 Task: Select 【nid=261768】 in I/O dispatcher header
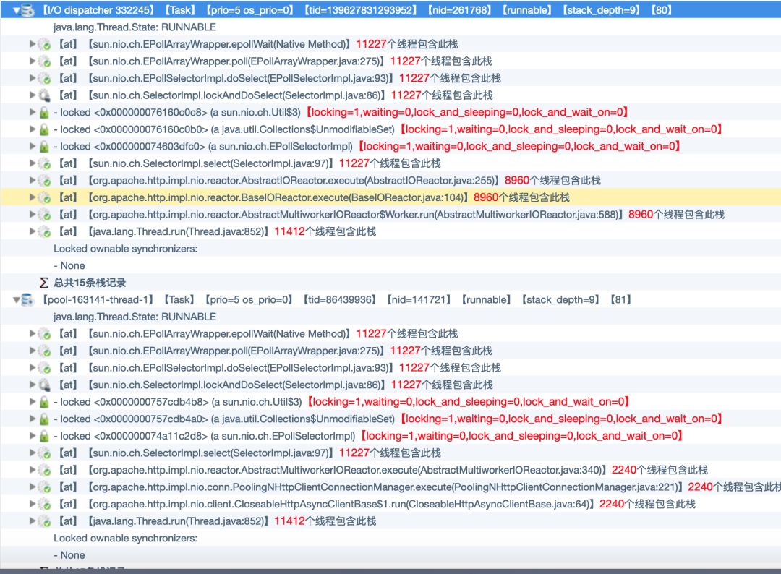(x=460, y=10)
